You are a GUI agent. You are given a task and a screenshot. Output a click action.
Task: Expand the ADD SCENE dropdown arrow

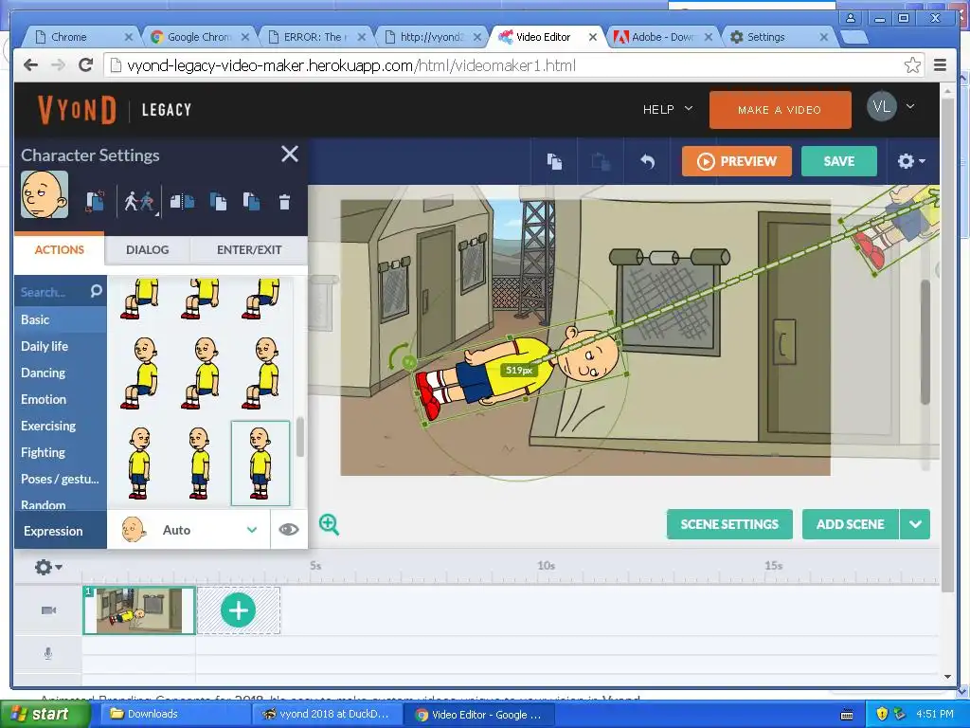pos(916,524)
